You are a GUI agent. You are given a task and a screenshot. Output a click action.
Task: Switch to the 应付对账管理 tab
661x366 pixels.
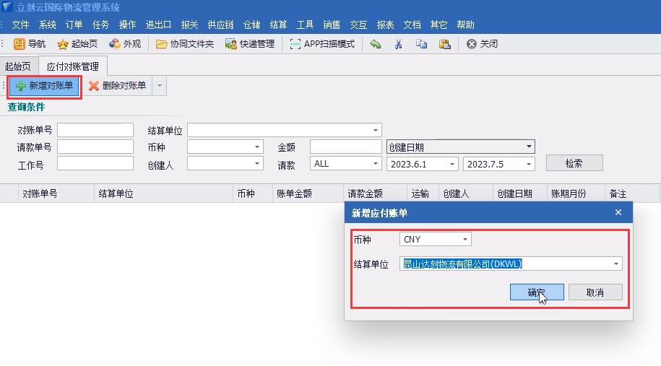[x=73, y=66]
